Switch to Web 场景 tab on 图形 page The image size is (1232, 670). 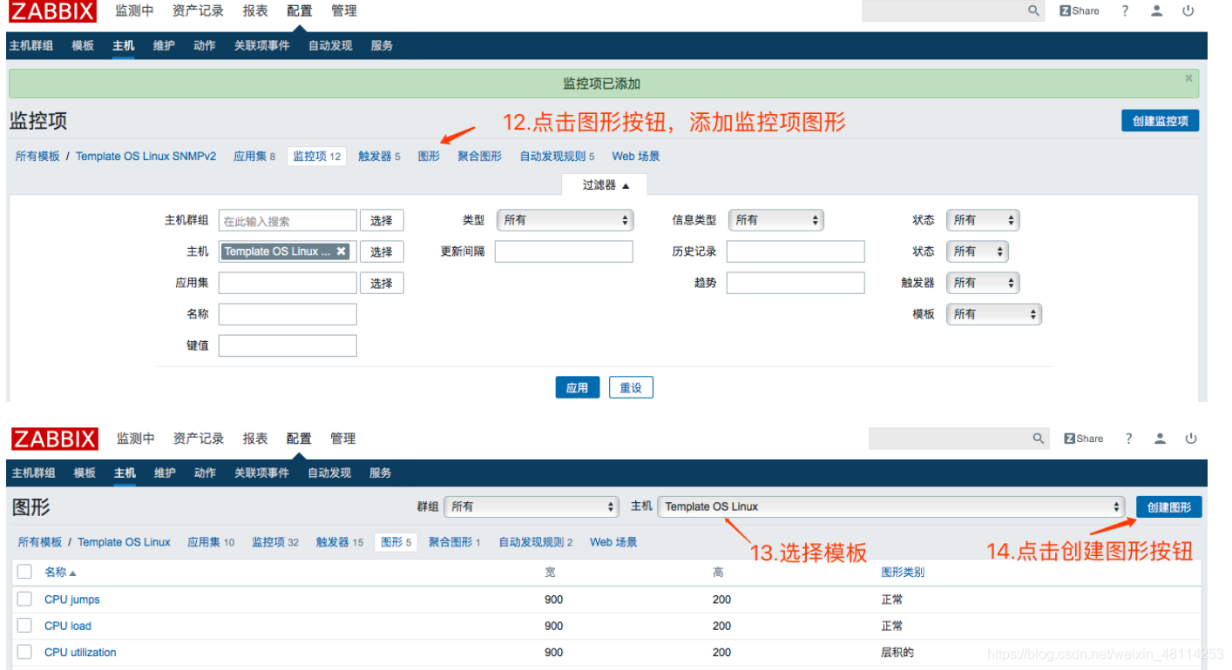613,542
